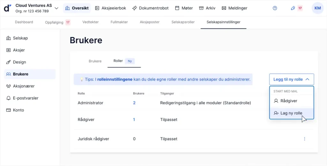The width and height of the screenshot is (327, 166).
Task: Collapse the Legg til ny rolle dropdown
Action: click(291, 79)
